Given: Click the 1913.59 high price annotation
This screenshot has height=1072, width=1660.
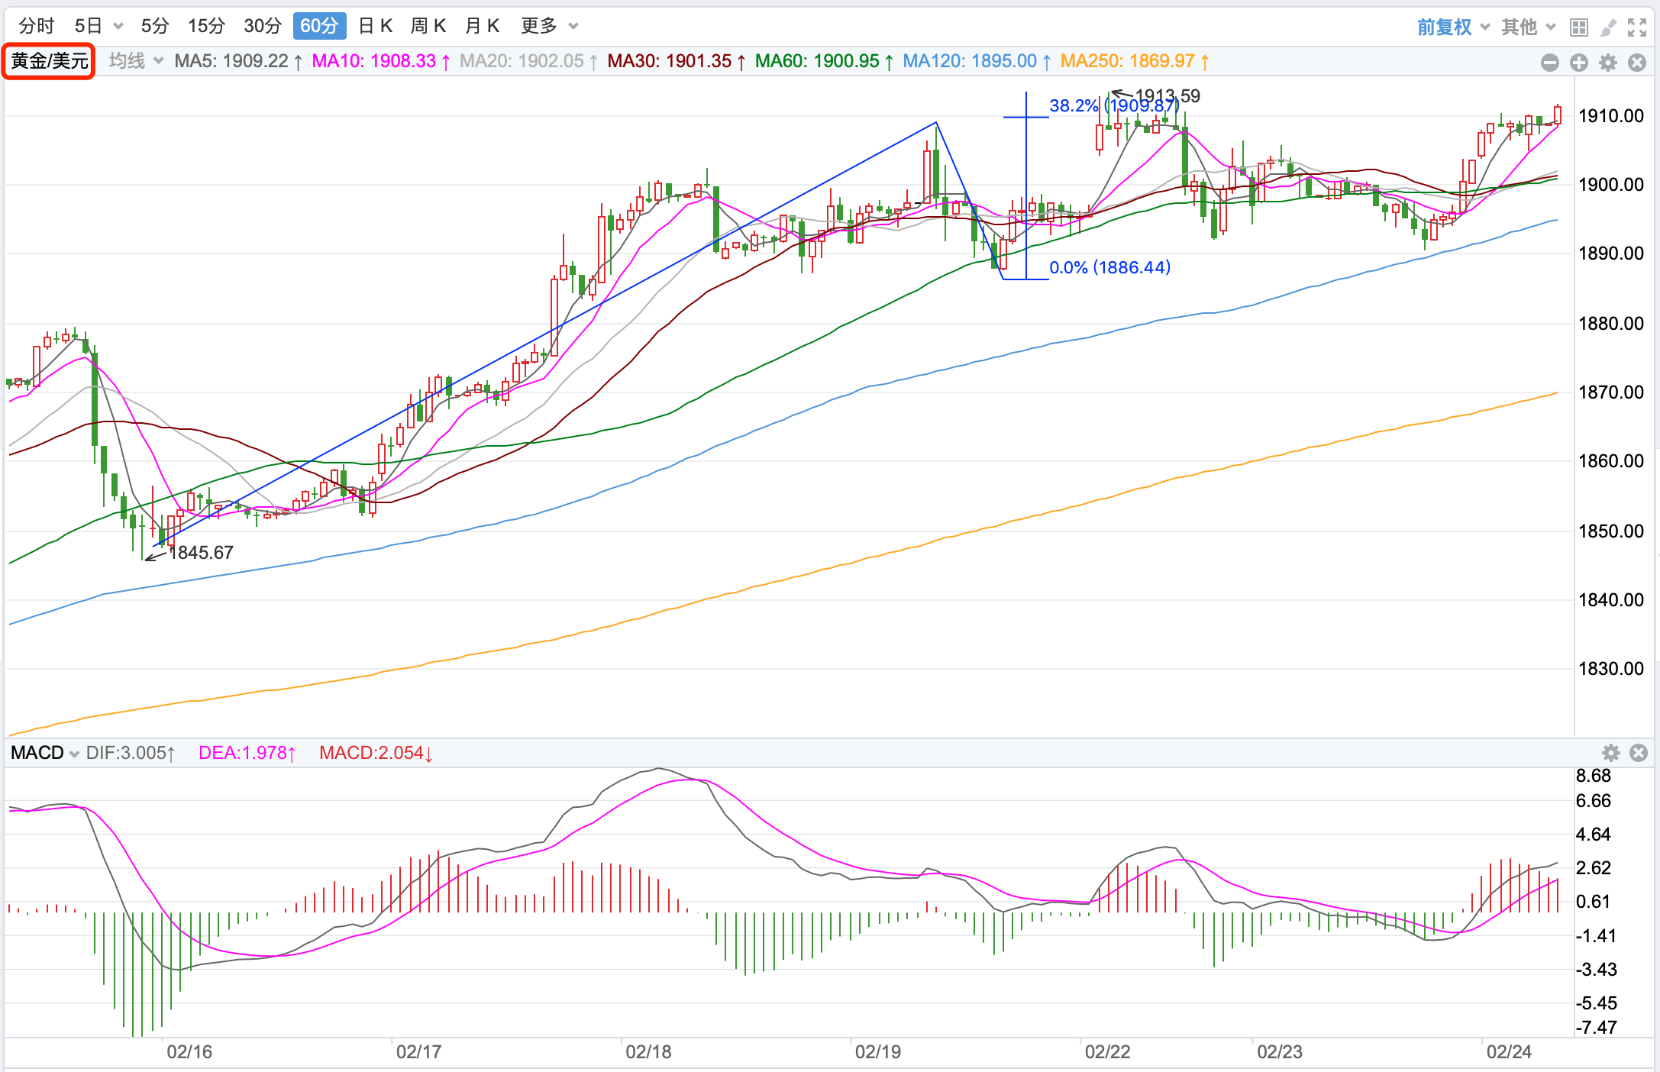Looking at the screenshot, I should click(x=1167, y=96).
